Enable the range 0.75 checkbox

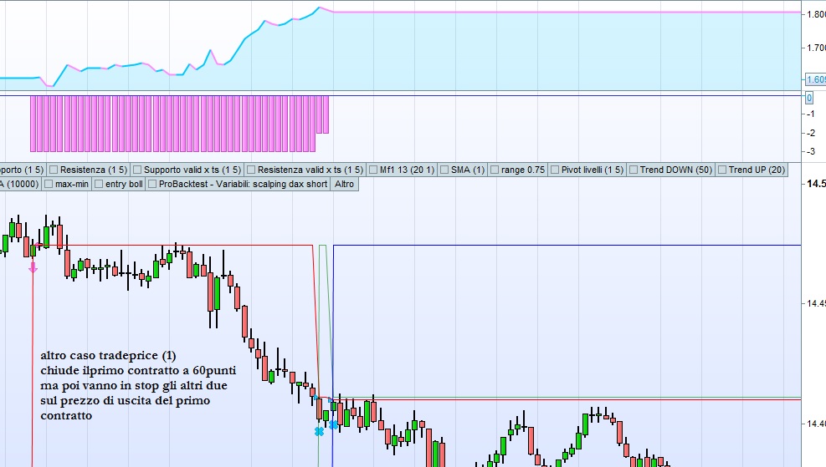[494, 170]
